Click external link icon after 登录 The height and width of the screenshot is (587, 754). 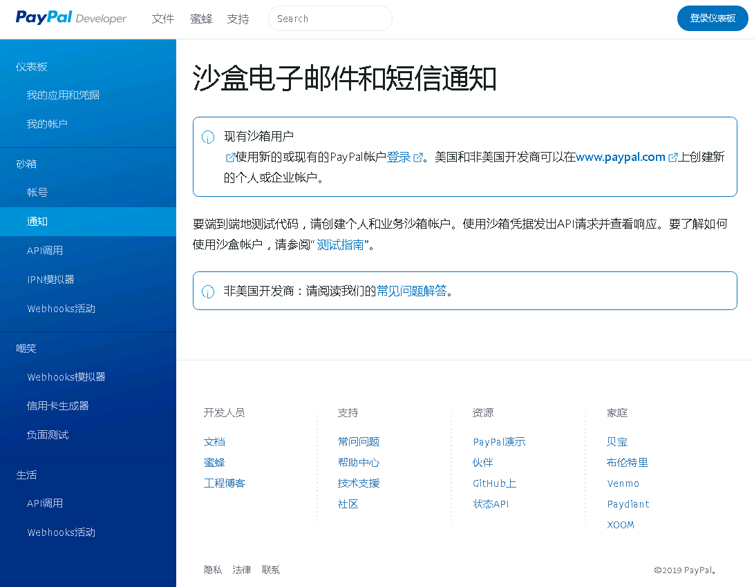point(418,157)
